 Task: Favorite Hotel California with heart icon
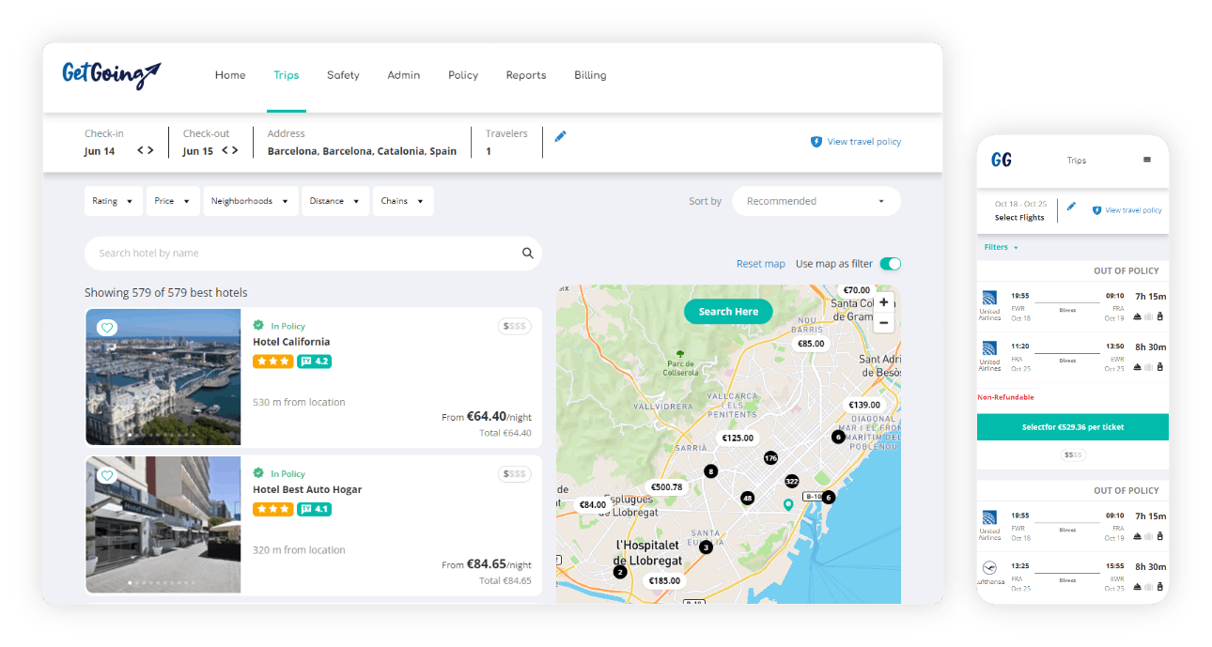107,328
